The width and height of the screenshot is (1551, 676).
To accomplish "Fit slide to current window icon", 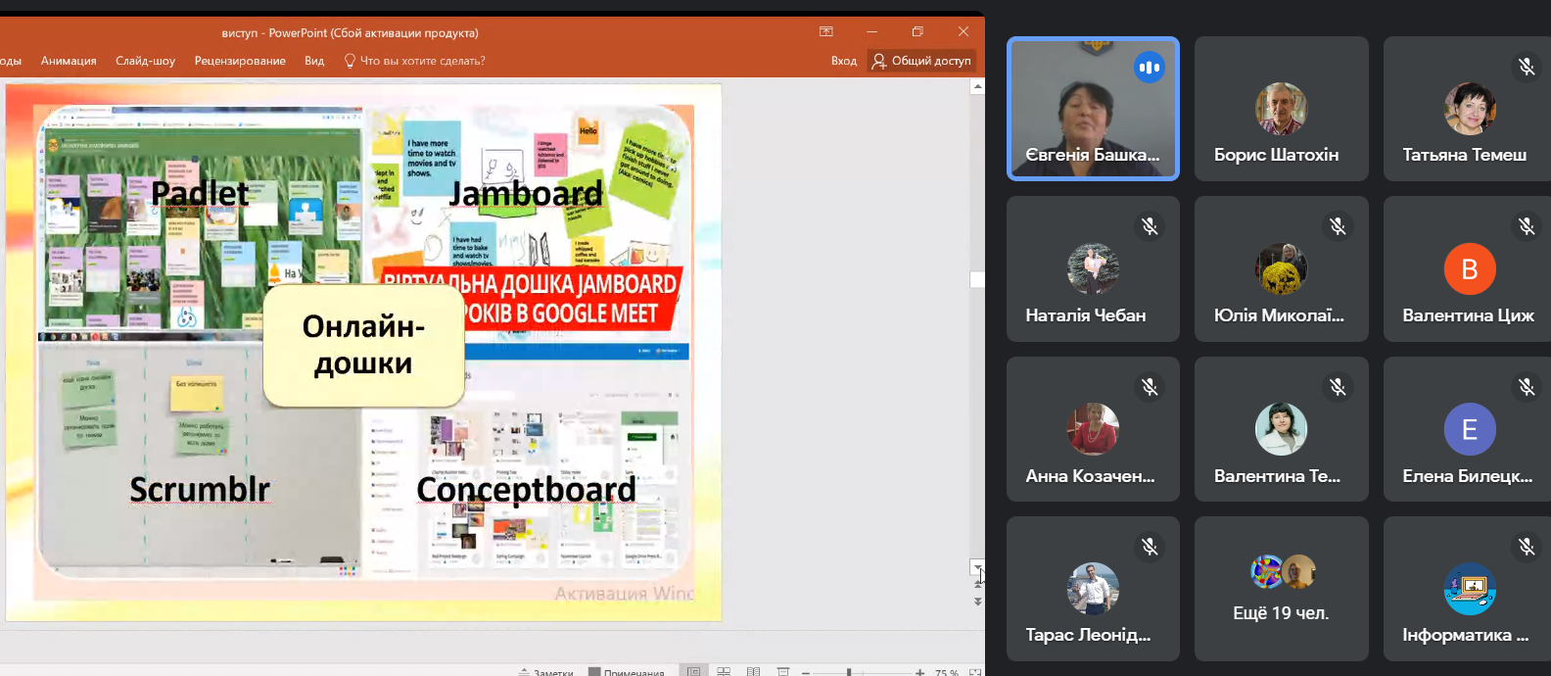I will coord(974,672).
